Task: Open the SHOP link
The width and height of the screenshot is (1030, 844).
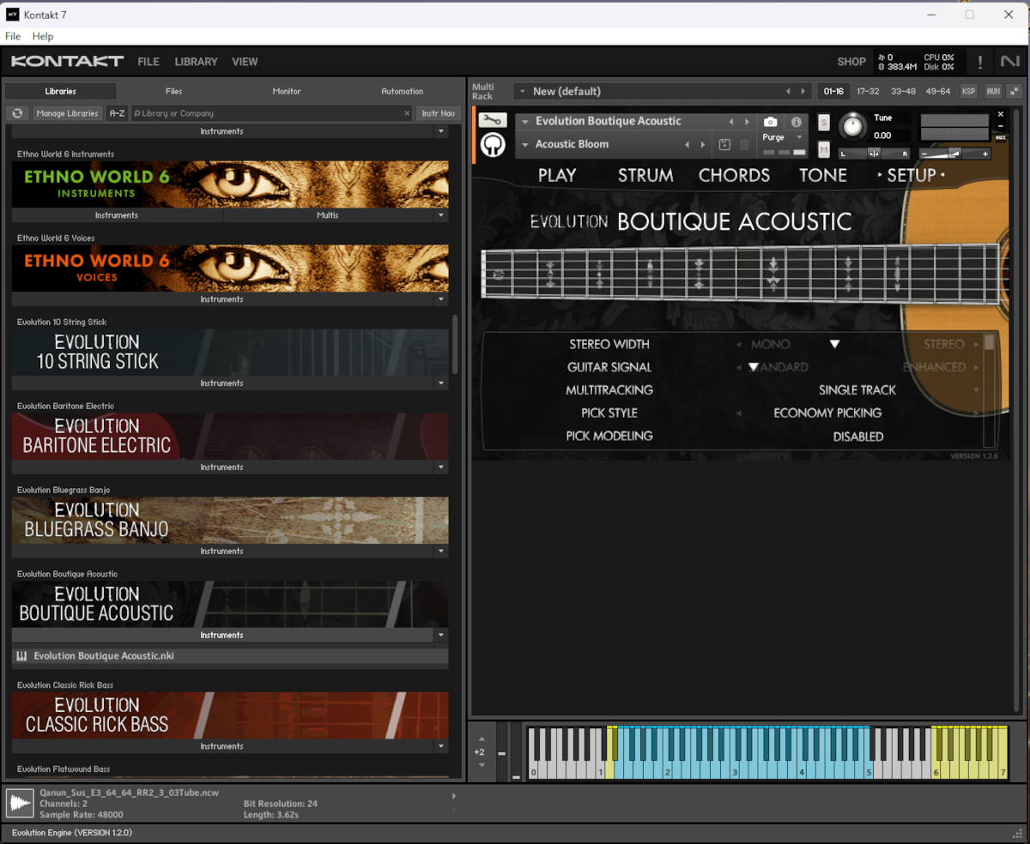Action: click(x=851, y=62)
